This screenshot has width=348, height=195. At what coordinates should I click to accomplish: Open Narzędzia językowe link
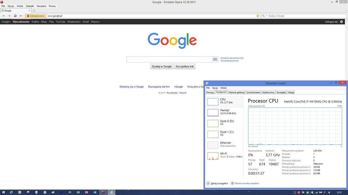point(229,61)
